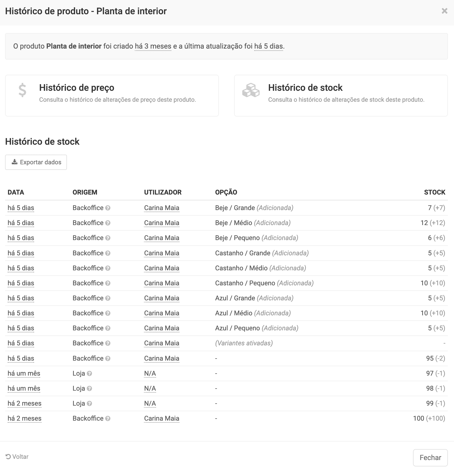This screenshot has width=454, height=472.
Task: Open the Histórico de stock card
Action: point(341,96)
